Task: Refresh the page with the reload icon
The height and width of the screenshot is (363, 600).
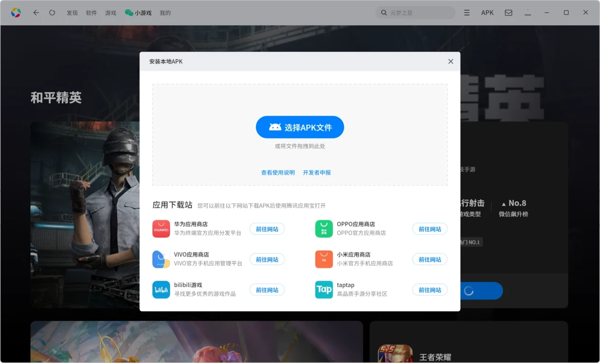Action: click(52, 13)
